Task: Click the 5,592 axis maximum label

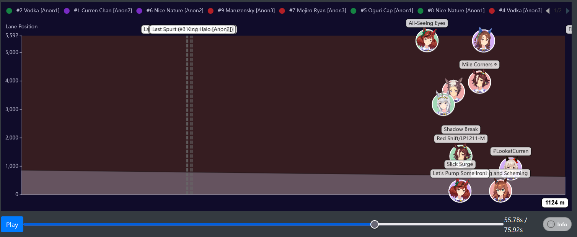Action: point(11,36)
